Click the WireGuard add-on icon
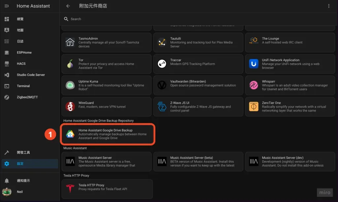This screenshot has height=202, width=338. (x=70, y=106)
